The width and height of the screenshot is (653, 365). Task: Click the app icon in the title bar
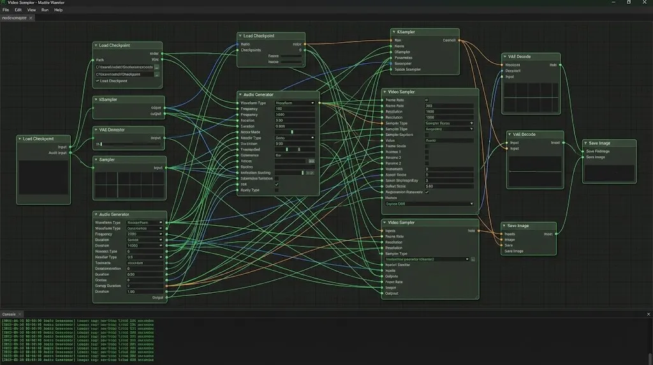3,3
